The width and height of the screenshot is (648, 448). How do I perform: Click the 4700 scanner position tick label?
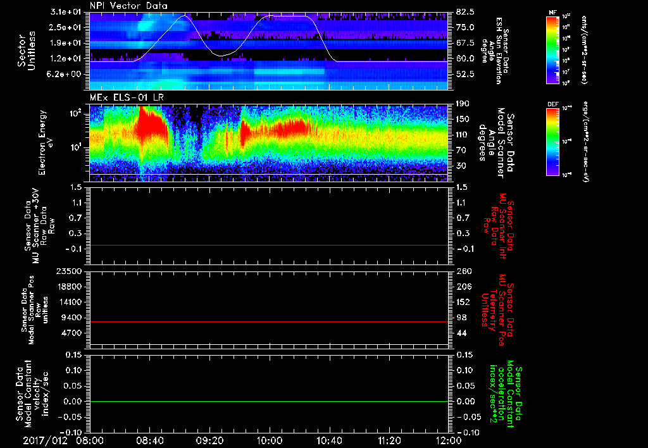point(72,333)
